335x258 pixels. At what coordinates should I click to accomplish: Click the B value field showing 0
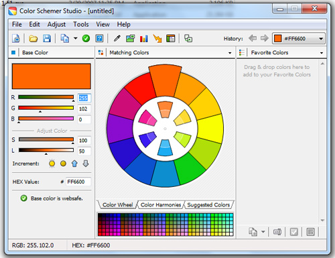pos(84,119)
